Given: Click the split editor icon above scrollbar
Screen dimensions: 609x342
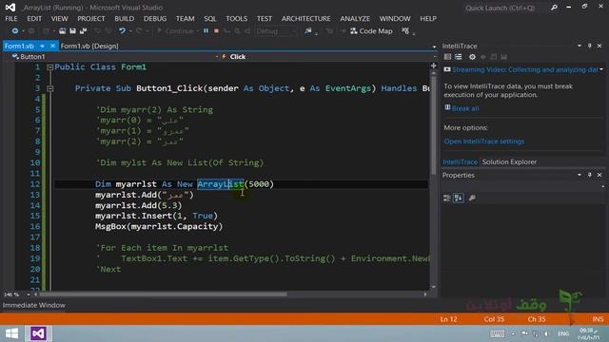Looking at the screenshot, I should click(434, 66).
